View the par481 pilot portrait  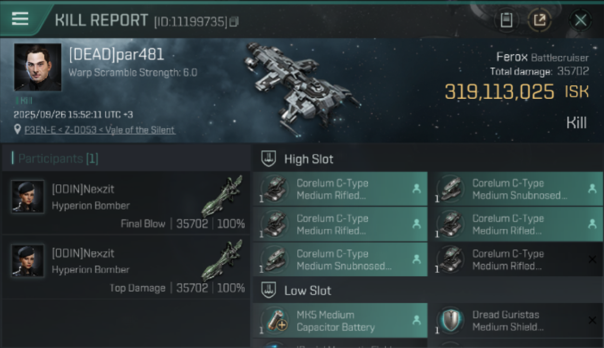tap(38, 67)
